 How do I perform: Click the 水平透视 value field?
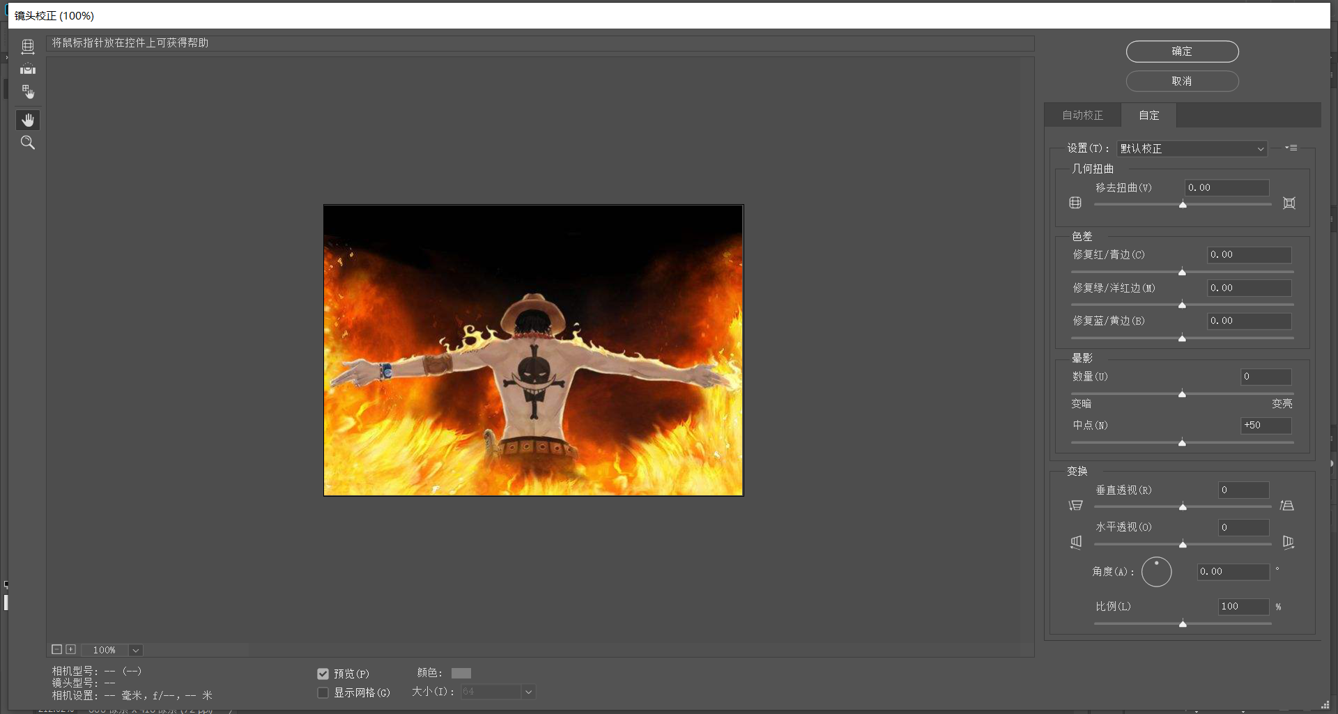[1243, 527]
